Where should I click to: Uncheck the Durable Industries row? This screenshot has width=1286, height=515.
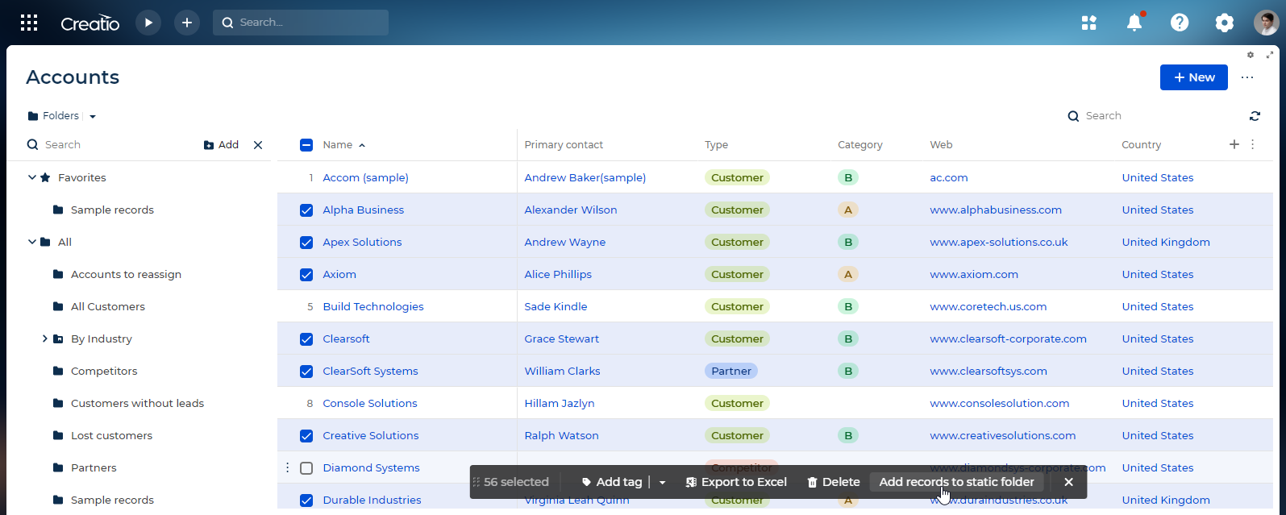click(306, 500)
